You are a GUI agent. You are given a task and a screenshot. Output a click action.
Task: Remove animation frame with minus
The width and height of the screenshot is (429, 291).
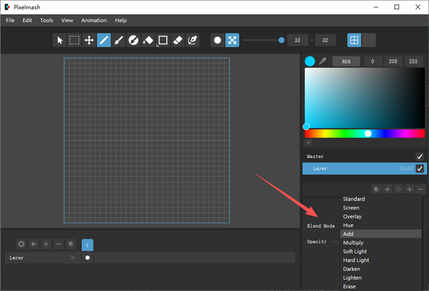click(x=58, y=244)
